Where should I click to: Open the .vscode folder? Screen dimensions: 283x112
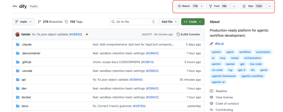[27, 71]
